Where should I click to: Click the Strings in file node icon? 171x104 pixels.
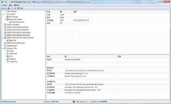click(x=5, y=48)
